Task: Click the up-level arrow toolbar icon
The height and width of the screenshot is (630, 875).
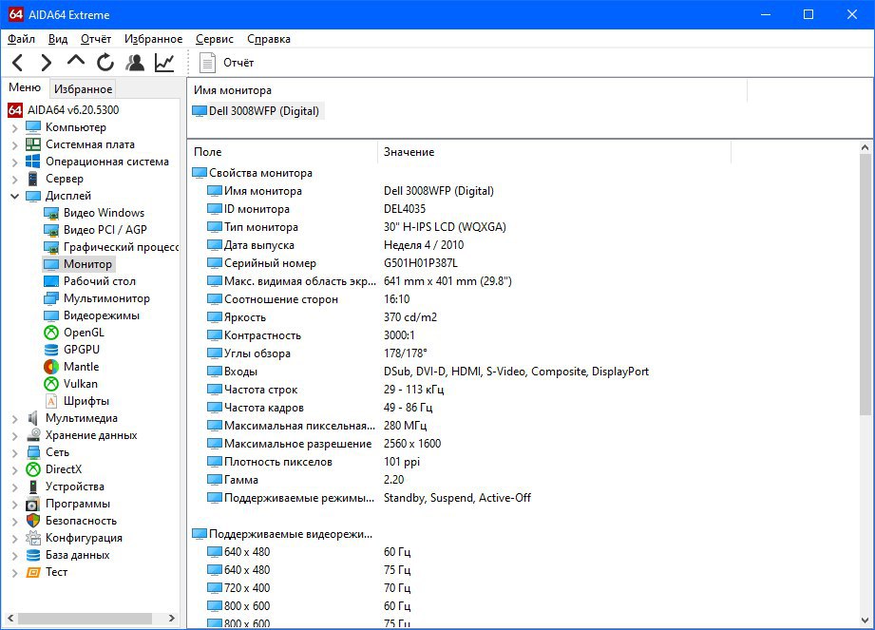Action: (x=76, y=60)
